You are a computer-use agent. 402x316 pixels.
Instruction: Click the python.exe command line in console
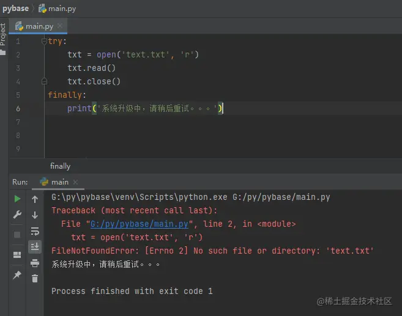point(191,197)
